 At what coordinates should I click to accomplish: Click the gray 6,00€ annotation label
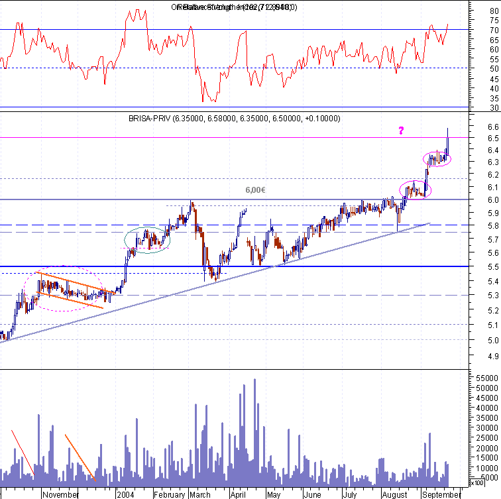tap(255, 190)
